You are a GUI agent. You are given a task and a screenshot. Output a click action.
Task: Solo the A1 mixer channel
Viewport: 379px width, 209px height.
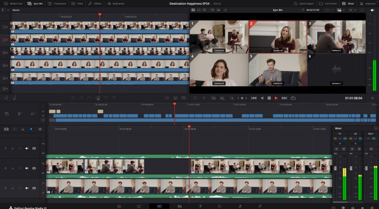[x=336, y=149]
